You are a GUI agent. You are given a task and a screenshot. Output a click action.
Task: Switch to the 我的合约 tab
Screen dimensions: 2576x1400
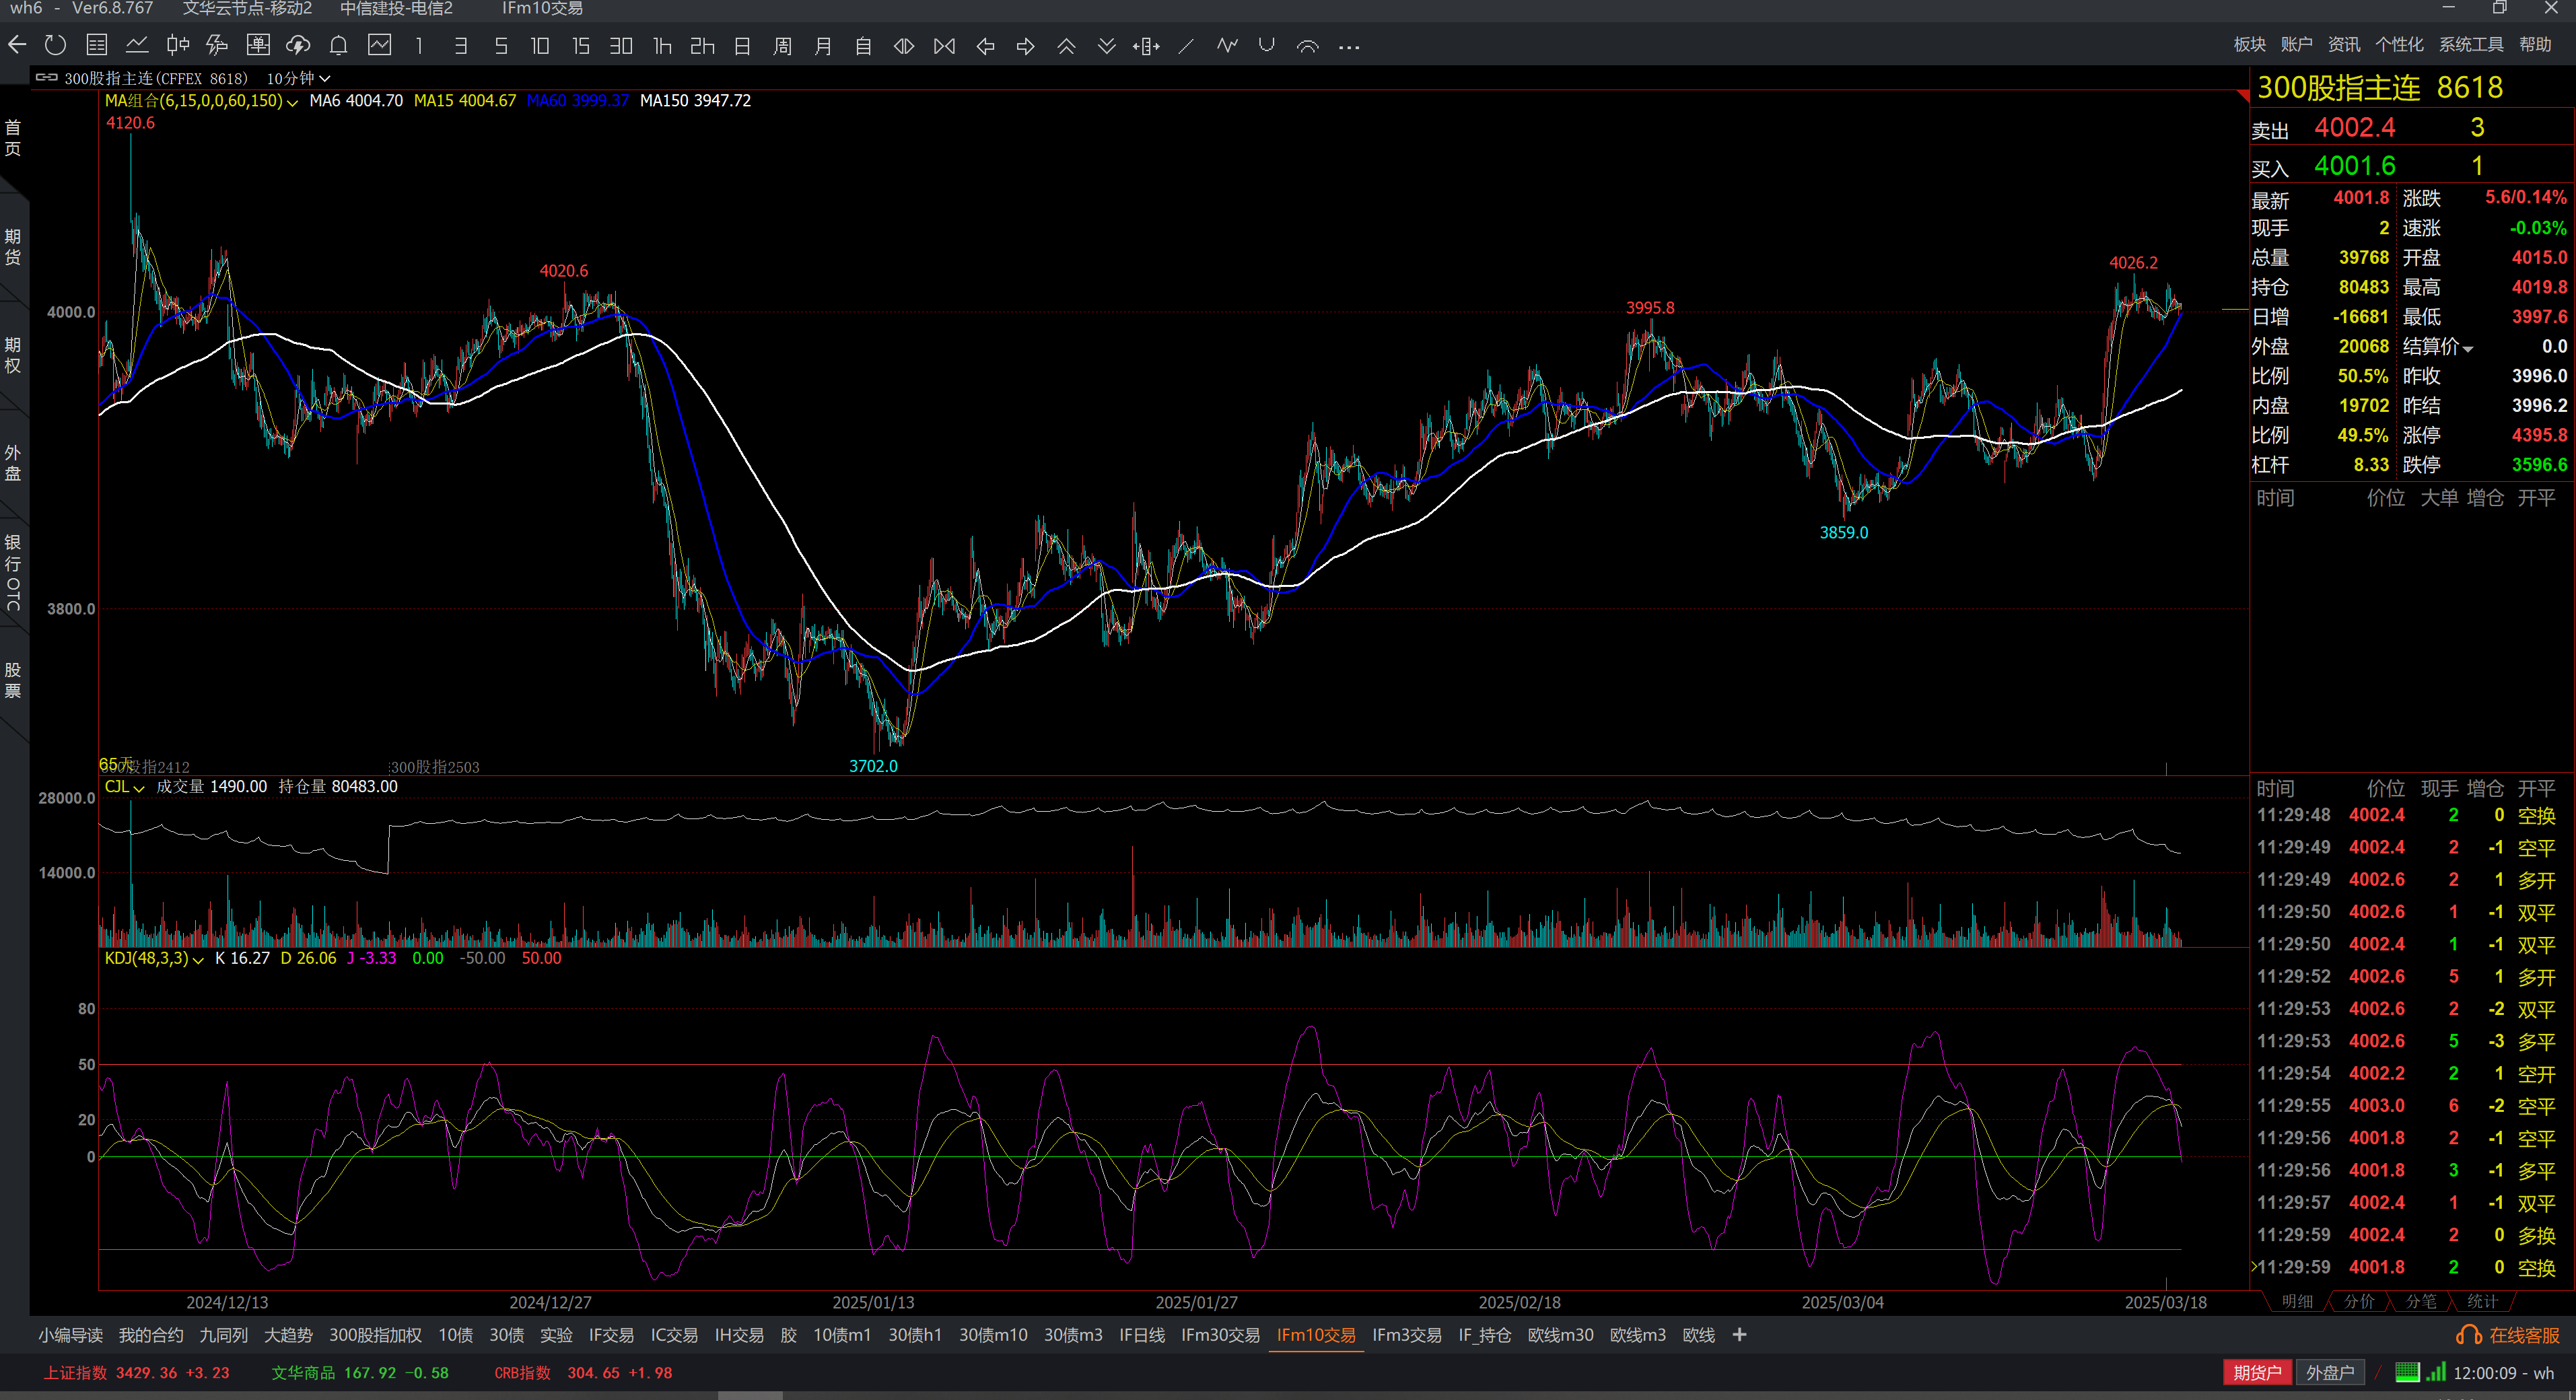(x=151, y=1334)
